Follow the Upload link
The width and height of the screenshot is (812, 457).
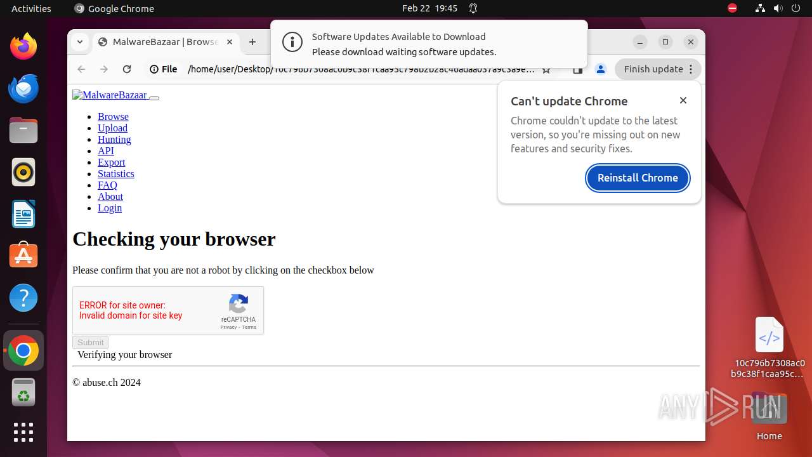pyautogui.click(x=112, y=128)
